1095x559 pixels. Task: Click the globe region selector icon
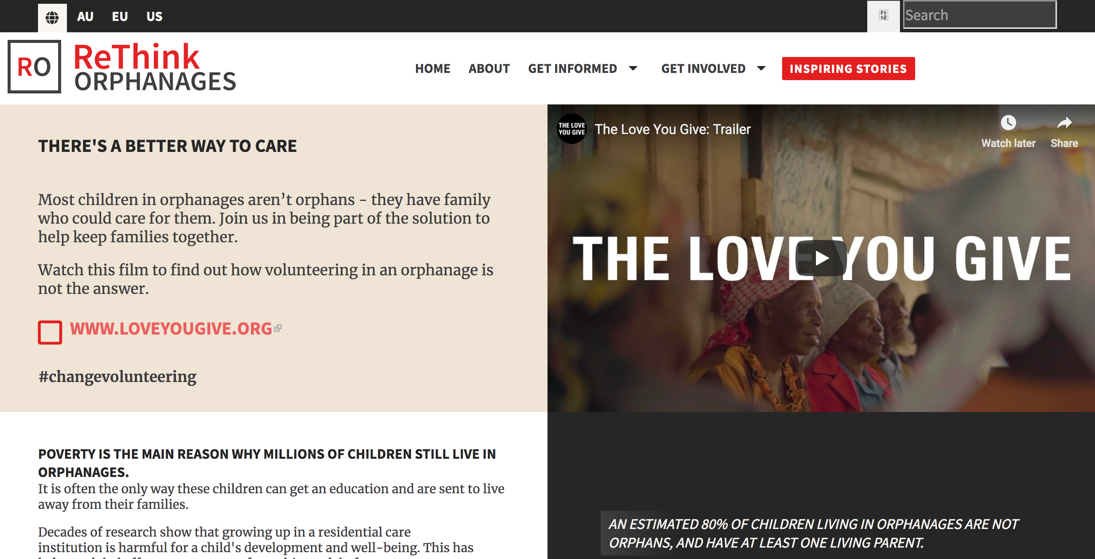(x=52, y=17)
